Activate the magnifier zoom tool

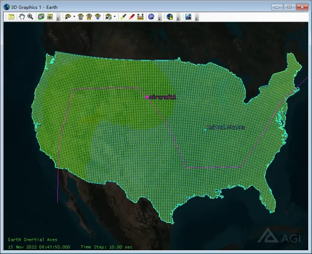[30, 17]
